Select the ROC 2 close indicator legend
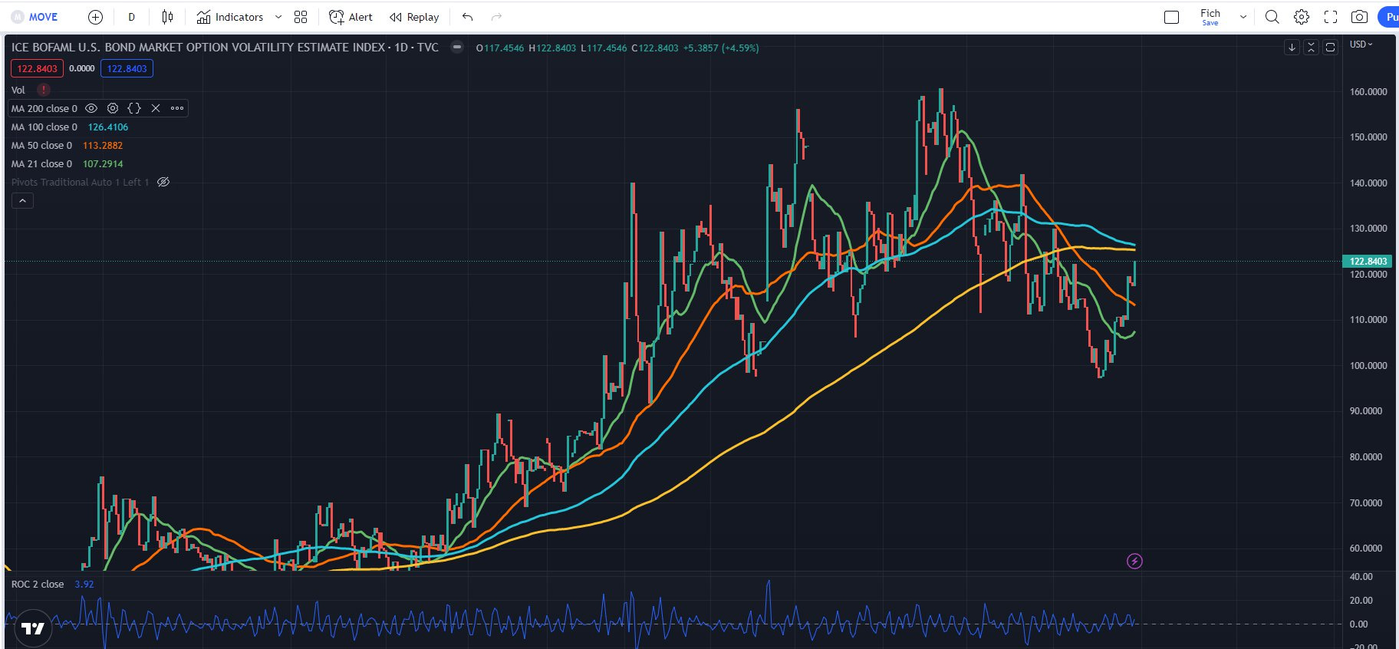1399x649 pixels. 38,585
